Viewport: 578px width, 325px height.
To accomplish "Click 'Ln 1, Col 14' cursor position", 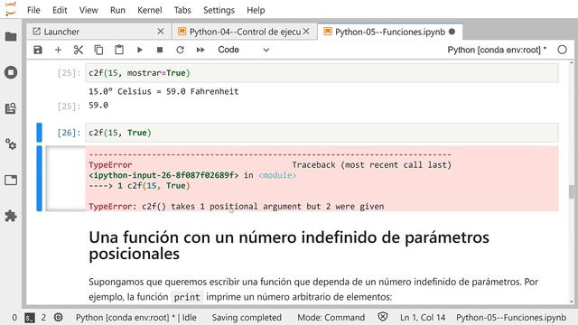I will click(x=423, y=318).
